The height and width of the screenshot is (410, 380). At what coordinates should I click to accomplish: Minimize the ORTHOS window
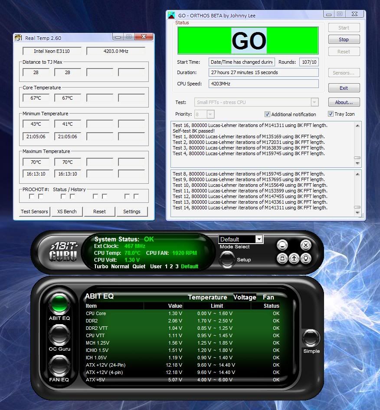click(329, 14)
